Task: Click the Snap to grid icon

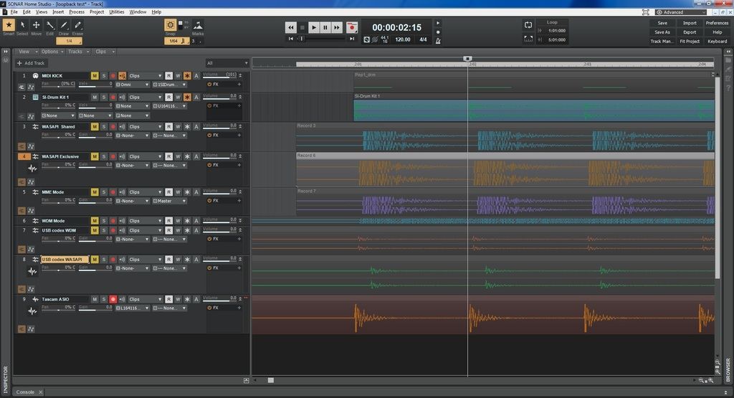Action: coord(171,25)
